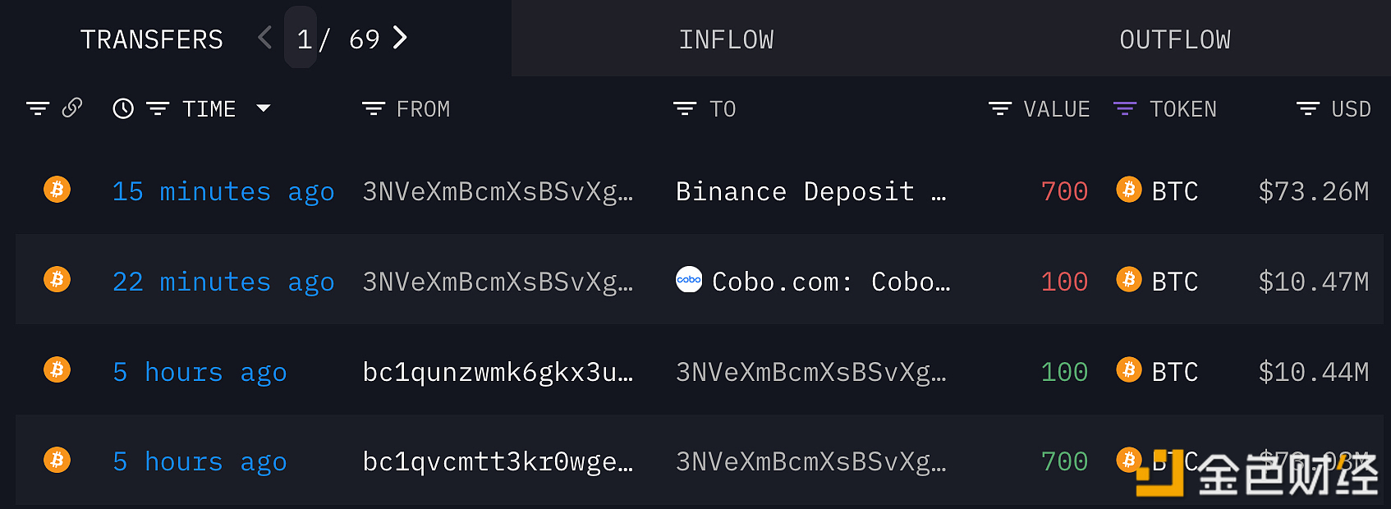Switch to the OUTFLOW tab
The width and height of the screenshot is (1391, 509).
(1175, 38)
